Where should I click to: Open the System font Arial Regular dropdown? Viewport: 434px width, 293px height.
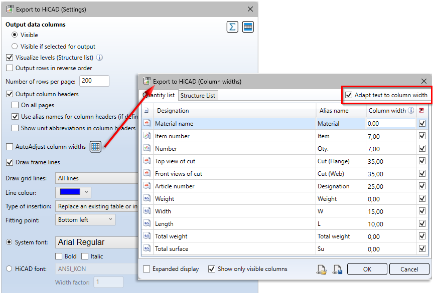pos(97,242)
